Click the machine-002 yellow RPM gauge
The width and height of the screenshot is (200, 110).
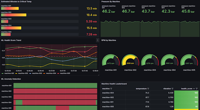pos(130,60)
